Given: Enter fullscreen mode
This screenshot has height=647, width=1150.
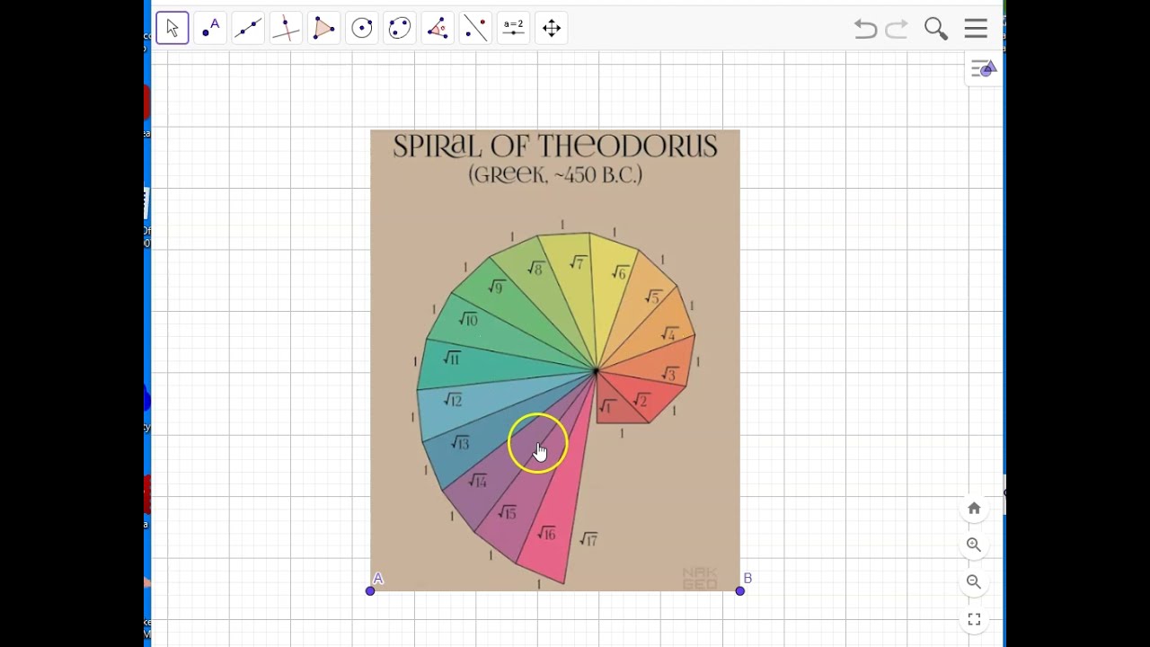Looking at the screenshot, I should [974, 619].
